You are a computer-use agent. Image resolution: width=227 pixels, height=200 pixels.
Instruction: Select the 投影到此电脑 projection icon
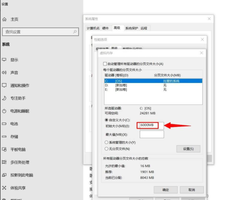tap(4, 175)
